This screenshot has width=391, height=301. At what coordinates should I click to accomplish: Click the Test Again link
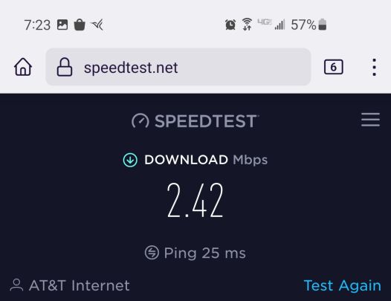pyautogui.click(x=343, y=285)
